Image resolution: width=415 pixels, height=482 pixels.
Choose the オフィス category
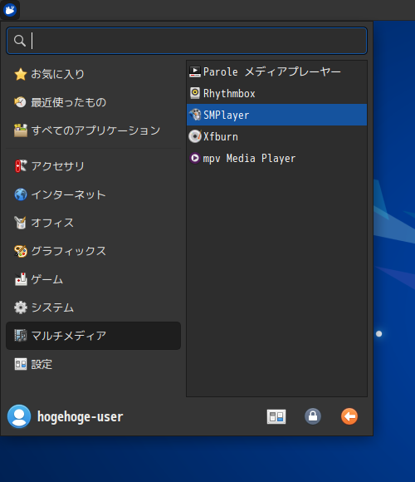(93, 223)
